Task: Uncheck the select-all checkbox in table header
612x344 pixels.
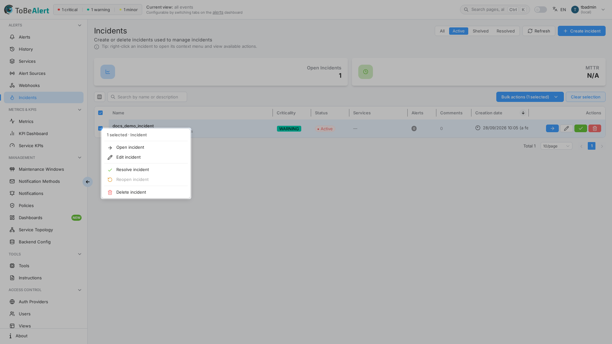Action: (100, 113)
